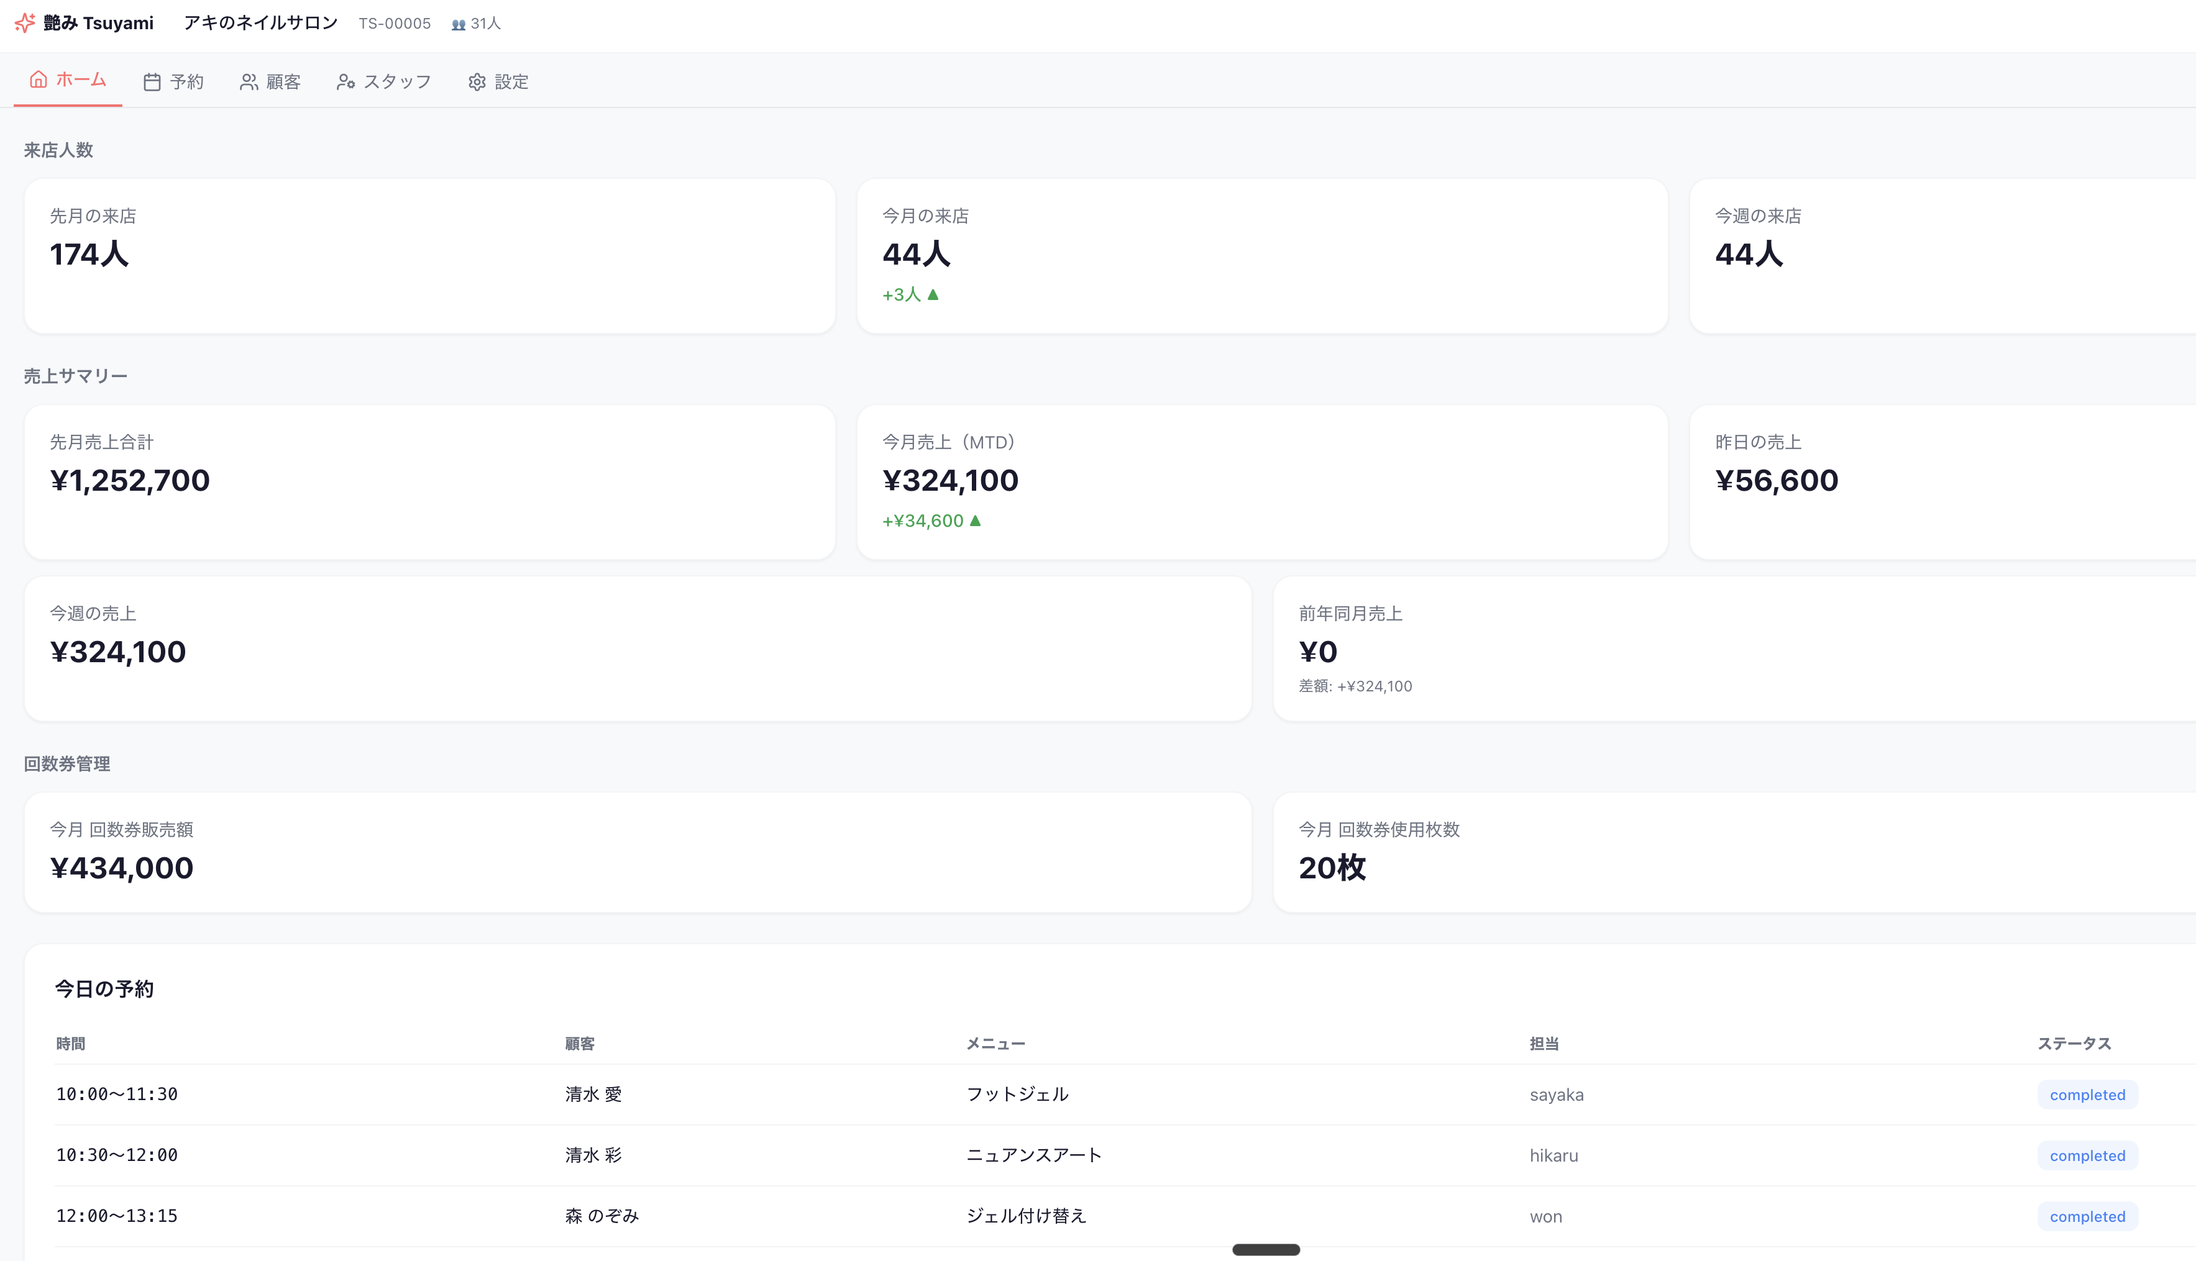This screenshot has width=2196, height=1261.
Task: Click the 31人 staff count
Action: pos(486,24)
